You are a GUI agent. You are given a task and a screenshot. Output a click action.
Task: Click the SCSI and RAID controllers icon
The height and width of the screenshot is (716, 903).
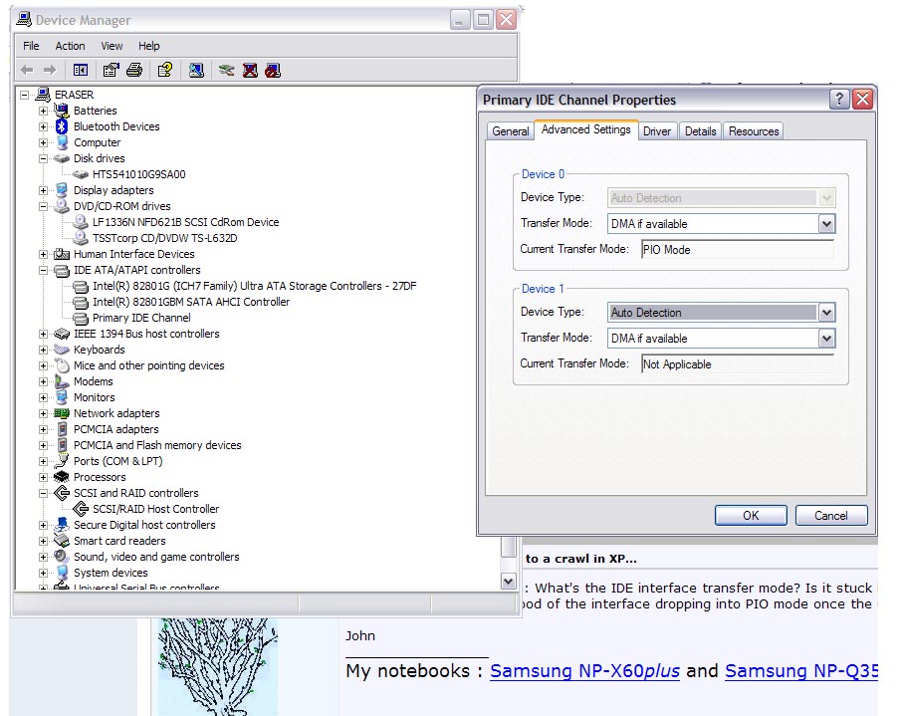(x=62, y=493)
